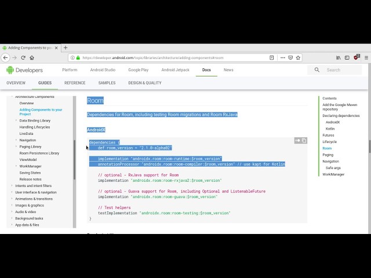
Task: Expand Background tasks sidebar section
Action: pyautogui.click(x=12, y=218)
